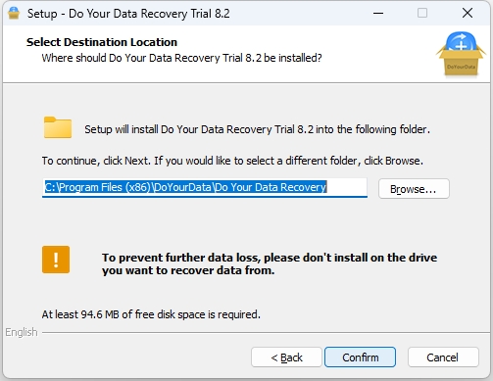This screenshot has width=493, height=381.
Task: Close the Setup window with X
Action: (x=468, y=13)
